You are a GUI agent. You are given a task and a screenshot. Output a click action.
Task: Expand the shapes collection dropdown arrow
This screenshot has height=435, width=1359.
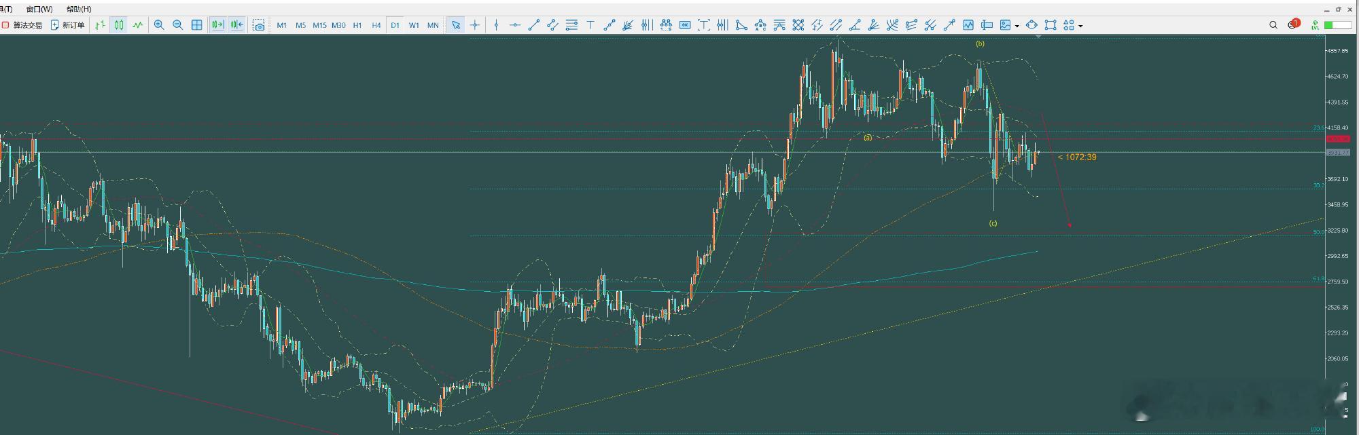(1080, 26)
